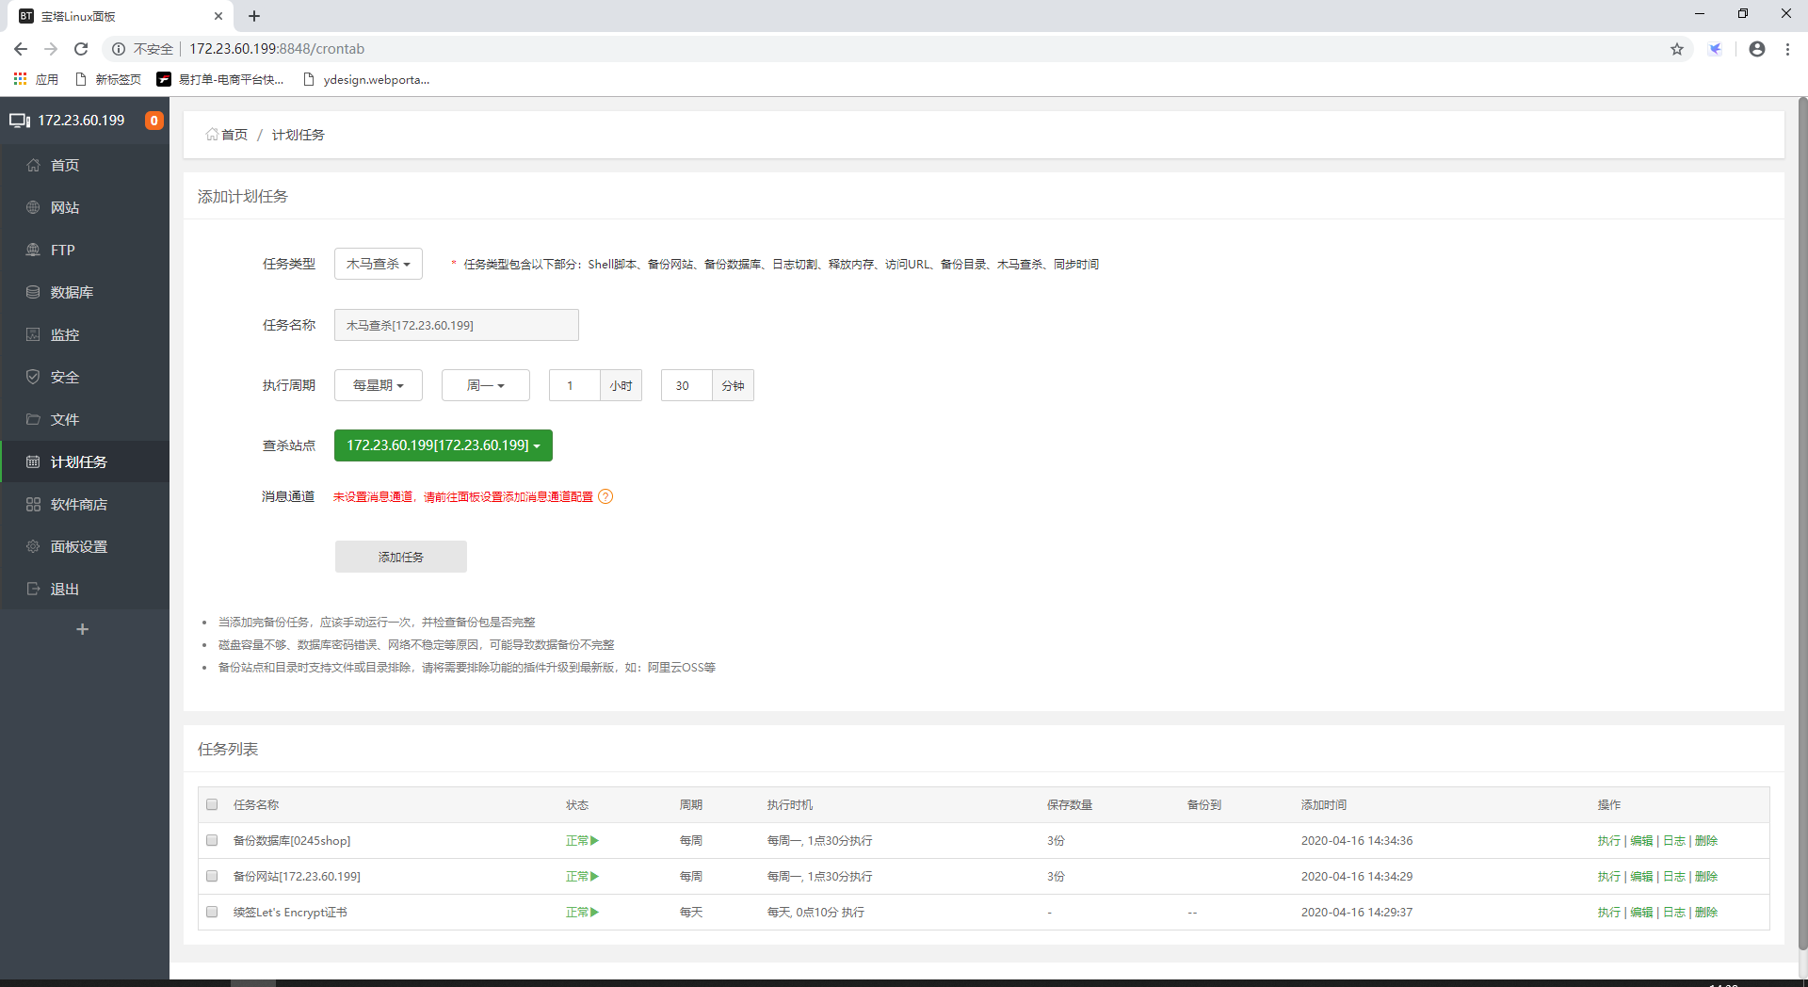The width and height of the screenshot is (1808, 987).
Task: Go back with browser back arrow
Action: pos(21,49)
